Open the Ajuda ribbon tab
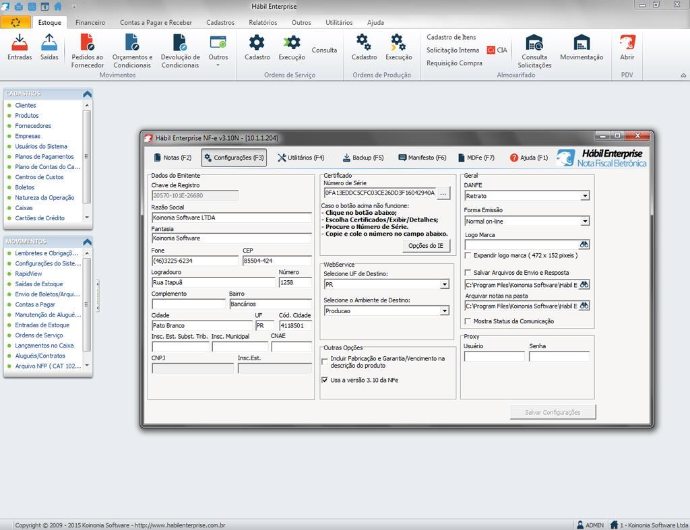This screenshot has width=690, height=530. click(x=375, y=22)
